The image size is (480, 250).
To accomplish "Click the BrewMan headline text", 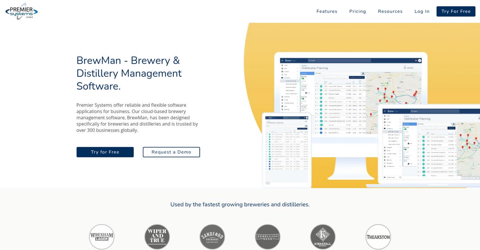I will (129, 73).
